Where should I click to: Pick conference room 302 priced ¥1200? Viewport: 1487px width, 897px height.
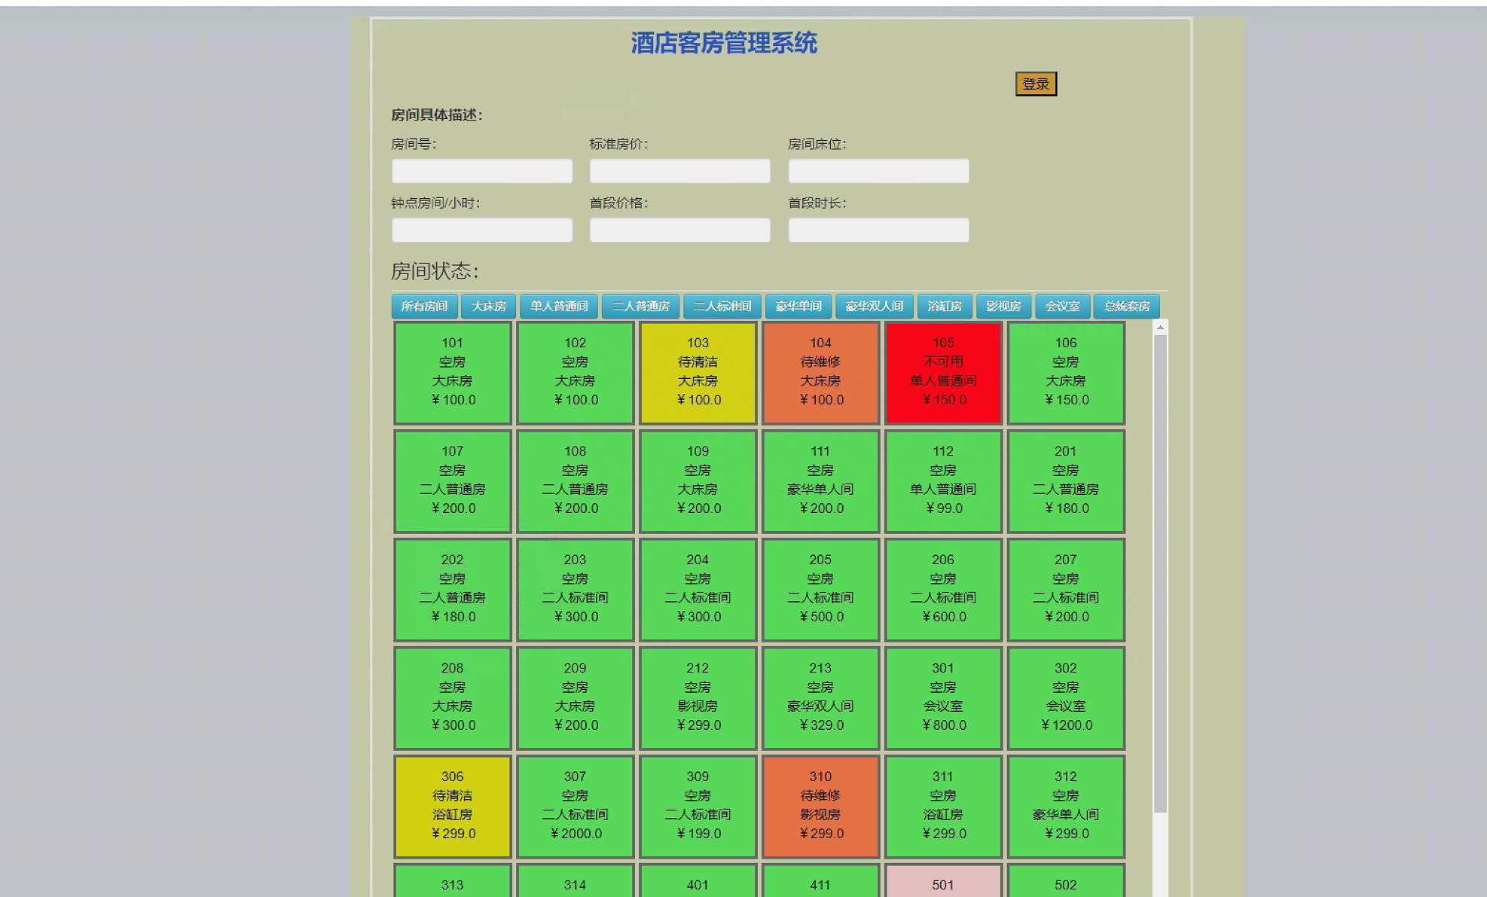point(1066,697)
